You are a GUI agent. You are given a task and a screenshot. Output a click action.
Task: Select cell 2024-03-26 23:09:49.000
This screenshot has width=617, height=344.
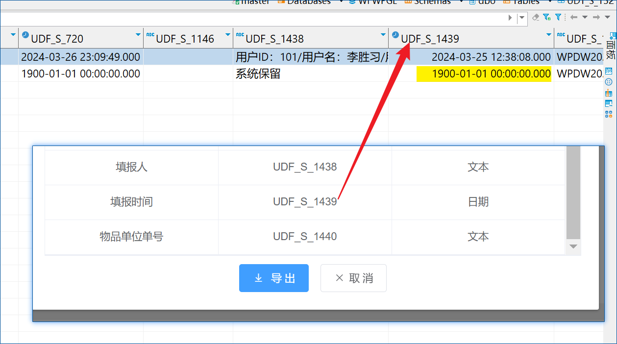point(81,57)
